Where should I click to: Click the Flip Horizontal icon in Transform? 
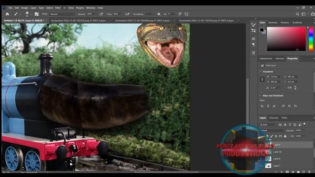tap(289, 88)
